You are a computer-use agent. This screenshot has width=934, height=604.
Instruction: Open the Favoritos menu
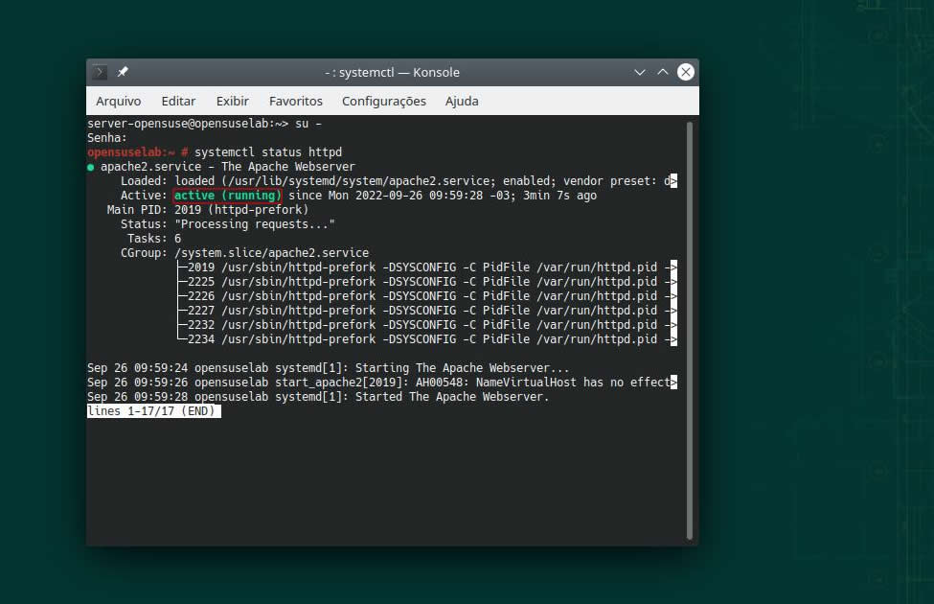click(x=295, y=101)
